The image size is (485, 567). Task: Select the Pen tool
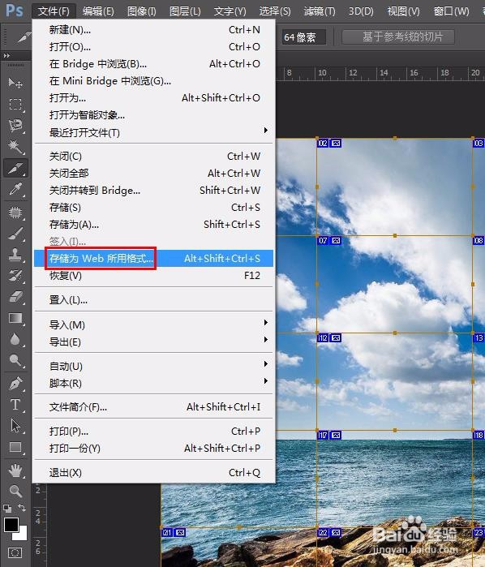(15, 384)
